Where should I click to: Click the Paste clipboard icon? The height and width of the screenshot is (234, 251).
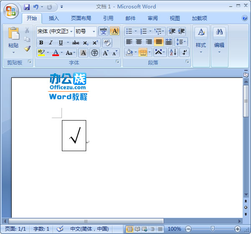[14, 33]
